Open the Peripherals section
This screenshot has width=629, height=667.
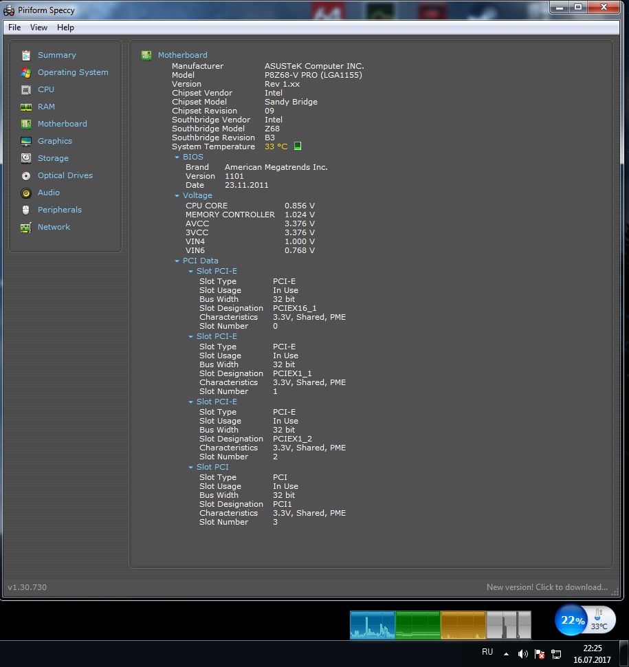[60, 210]
